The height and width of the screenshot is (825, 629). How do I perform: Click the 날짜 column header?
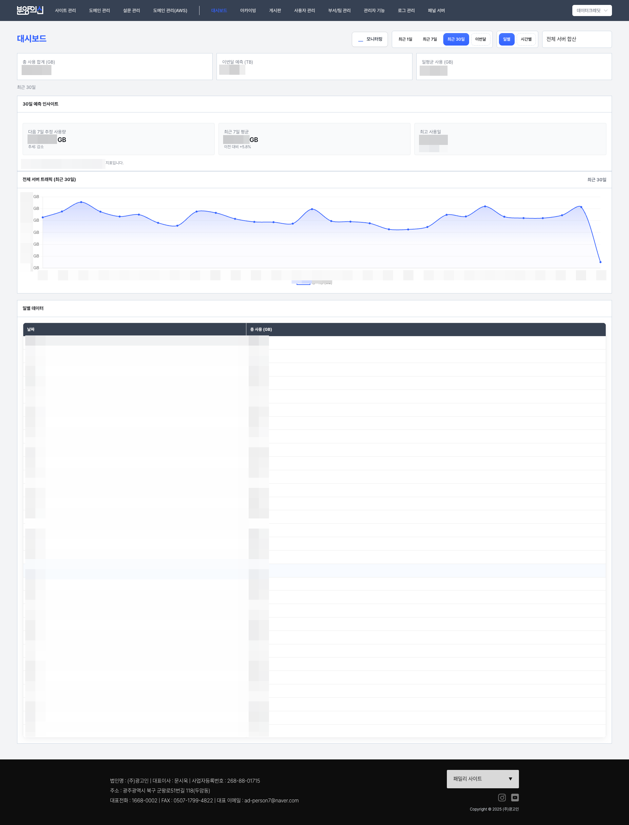tap(31, 329)
